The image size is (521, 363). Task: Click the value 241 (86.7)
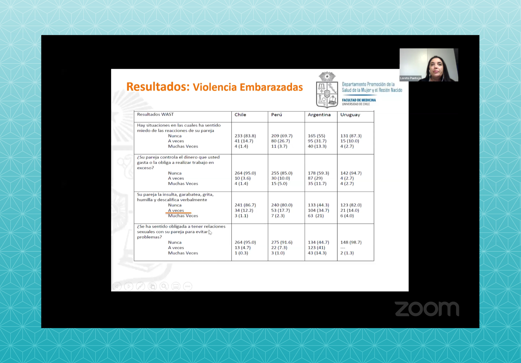point(245,205)
